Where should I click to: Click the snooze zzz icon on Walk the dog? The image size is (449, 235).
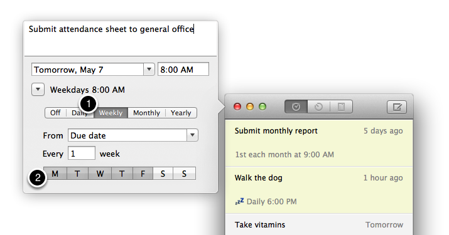[x=239, y=201]
